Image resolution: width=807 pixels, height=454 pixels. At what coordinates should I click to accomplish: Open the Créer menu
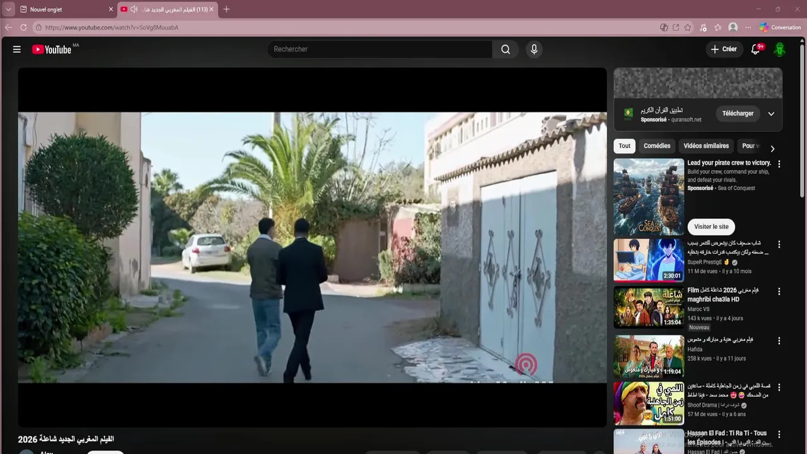(724, 49)
